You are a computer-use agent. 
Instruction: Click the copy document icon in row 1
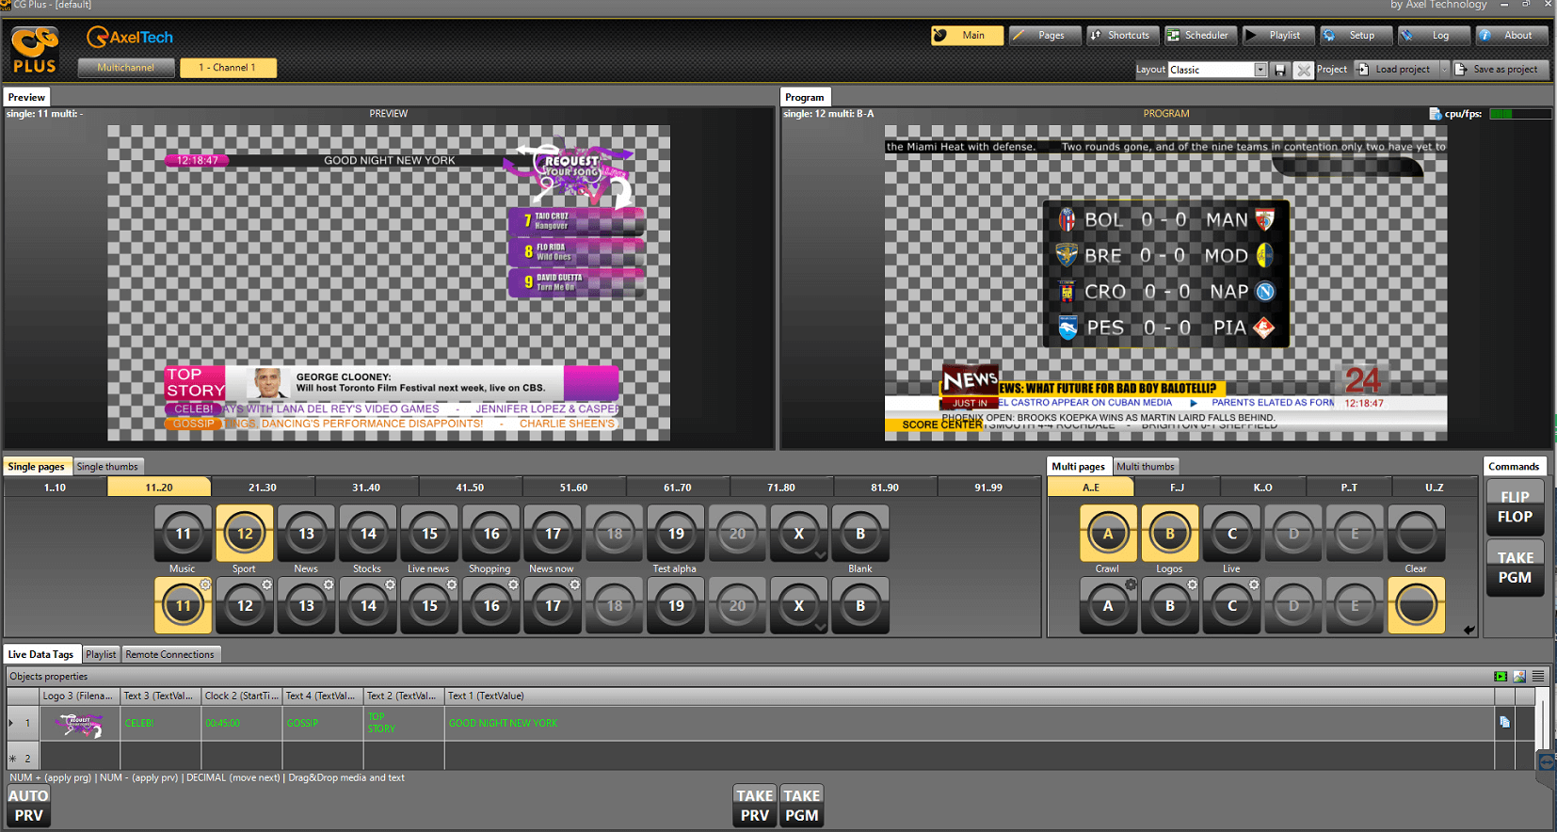(x=1504, y=722)
